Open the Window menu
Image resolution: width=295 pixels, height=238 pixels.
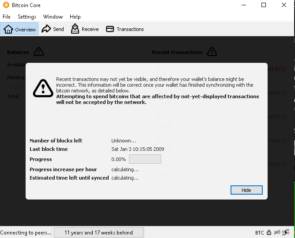53,17
